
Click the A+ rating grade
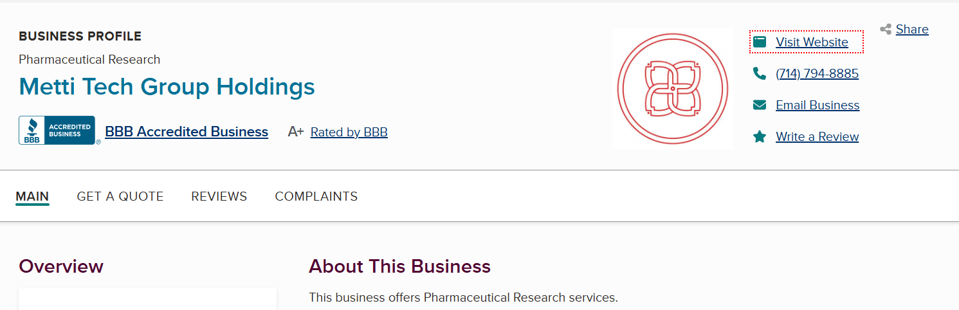tap(296, 132)
